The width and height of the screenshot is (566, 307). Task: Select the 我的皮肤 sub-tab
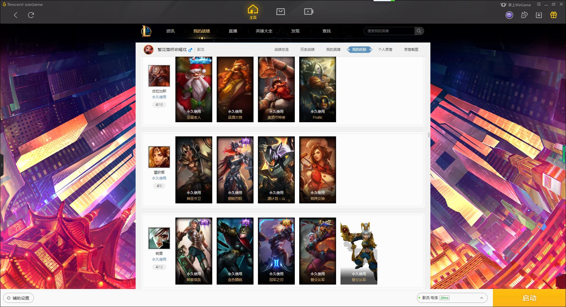pyautogui.click(x=359, y=50)
